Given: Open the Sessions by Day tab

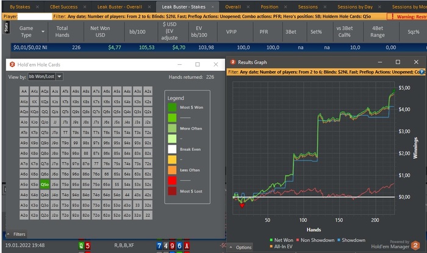Looking at the screenshot, I should coord(355,7).
